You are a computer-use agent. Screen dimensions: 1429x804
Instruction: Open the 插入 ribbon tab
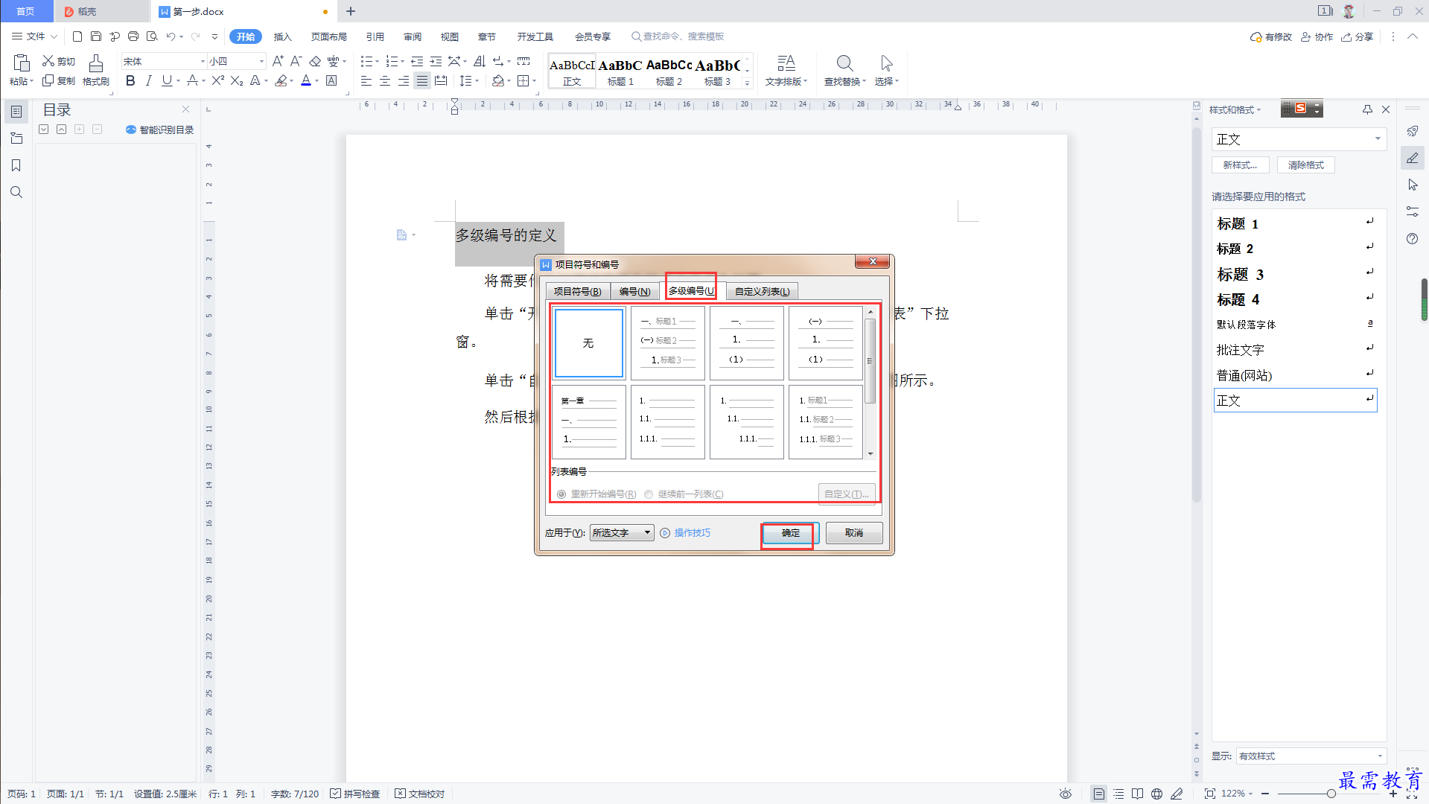tap(282, 36)
